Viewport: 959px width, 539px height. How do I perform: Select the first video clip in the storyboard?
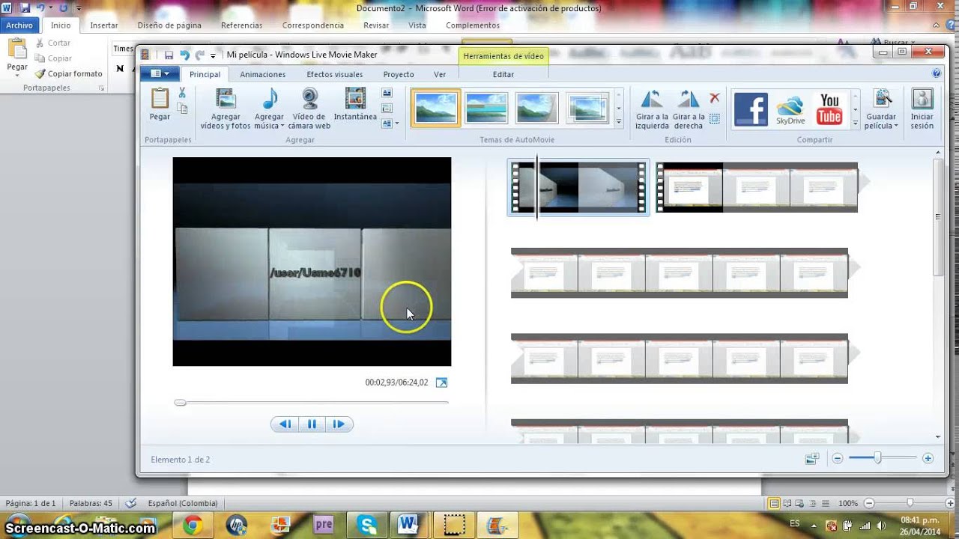point(578,187)
